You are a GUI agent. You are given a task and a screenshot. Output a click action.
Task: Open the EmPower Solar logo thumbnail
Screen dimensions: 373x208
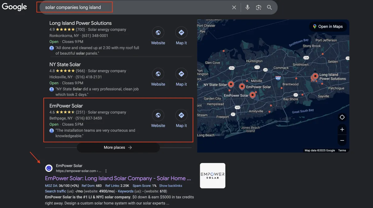(213, 176)
